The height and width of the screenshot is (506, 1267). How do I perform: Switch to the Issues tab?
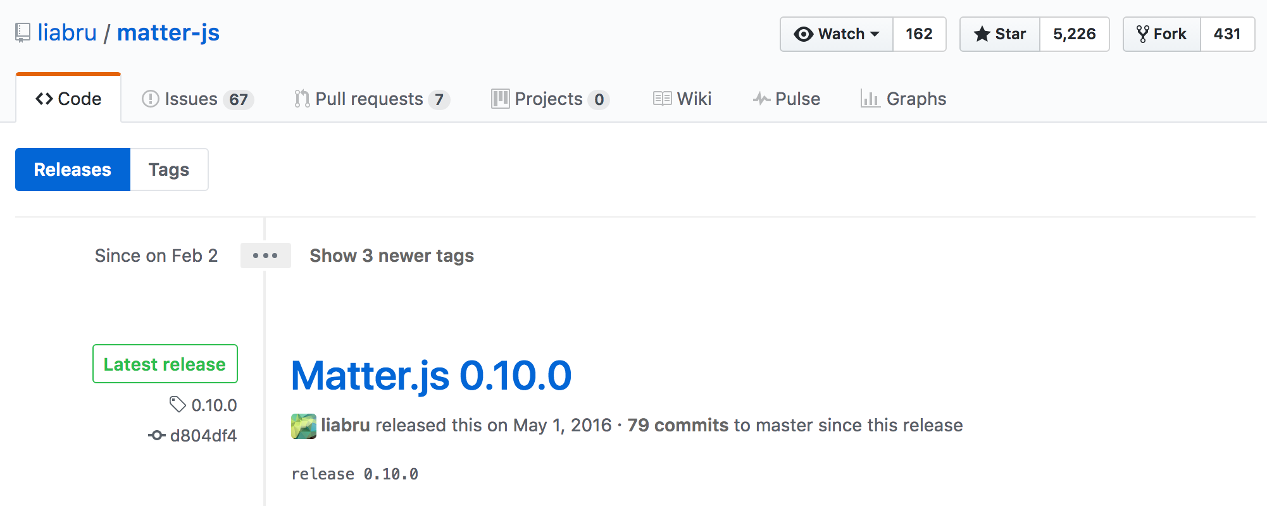(x=197, y=99)
